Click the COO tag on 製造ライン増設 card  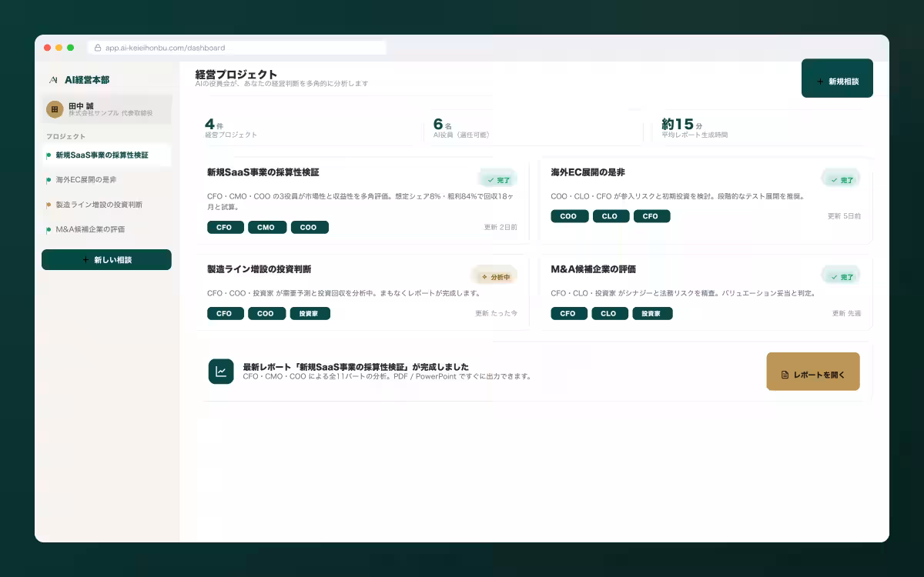(x=266, y=313)
